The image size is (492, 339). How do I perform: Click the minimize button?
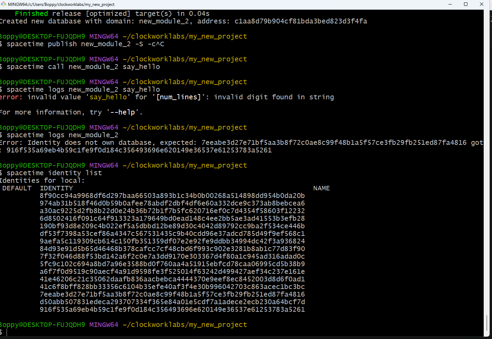click(x=450, y=4)
